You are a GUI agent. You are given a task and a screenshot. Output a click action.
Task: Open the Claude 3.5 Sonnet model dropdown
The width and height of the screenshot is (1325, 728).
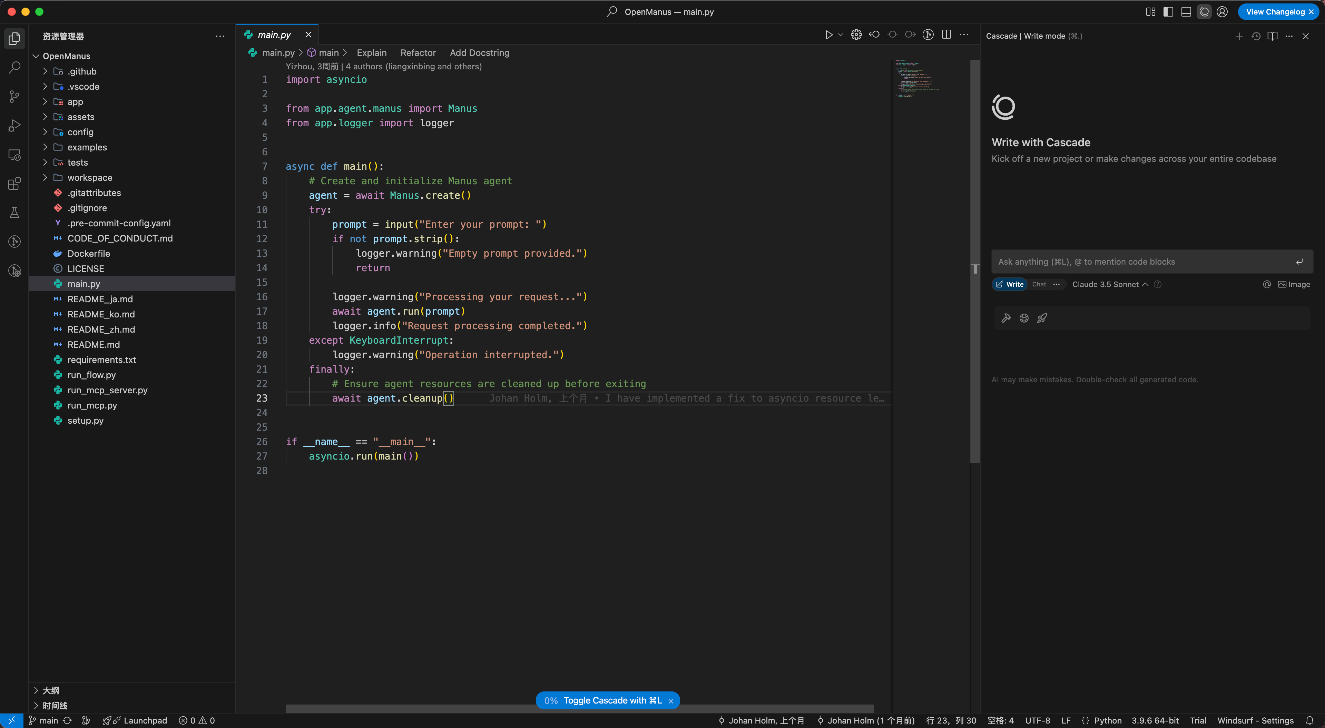coord(1109,285)
